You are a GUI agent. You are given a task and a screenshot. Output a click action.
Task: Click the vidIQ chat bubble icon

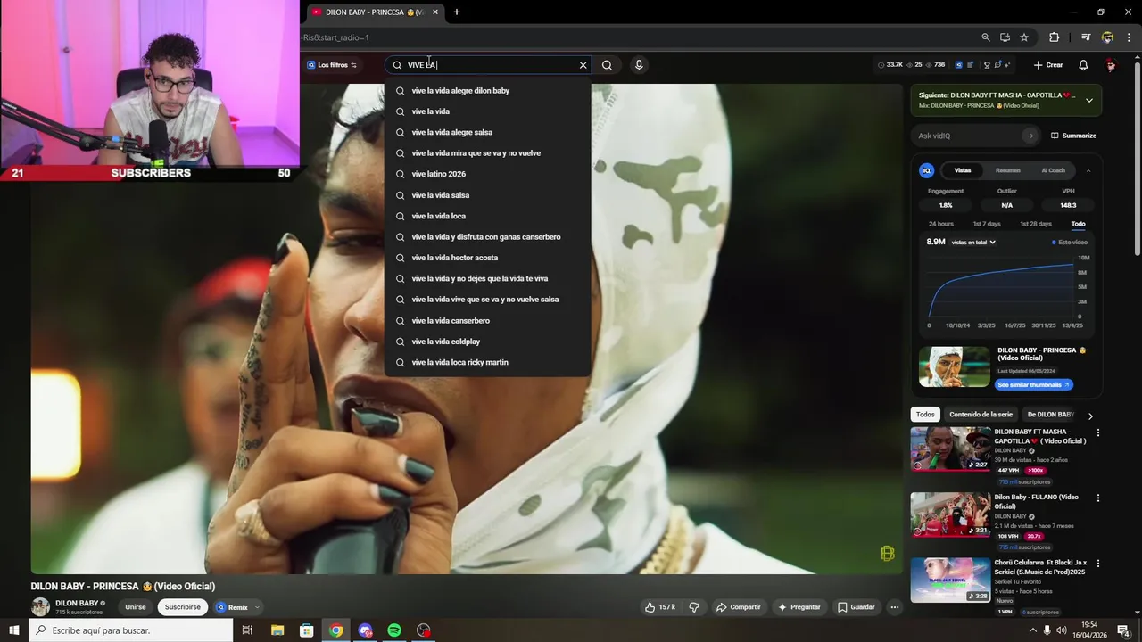tap(998, 65)
